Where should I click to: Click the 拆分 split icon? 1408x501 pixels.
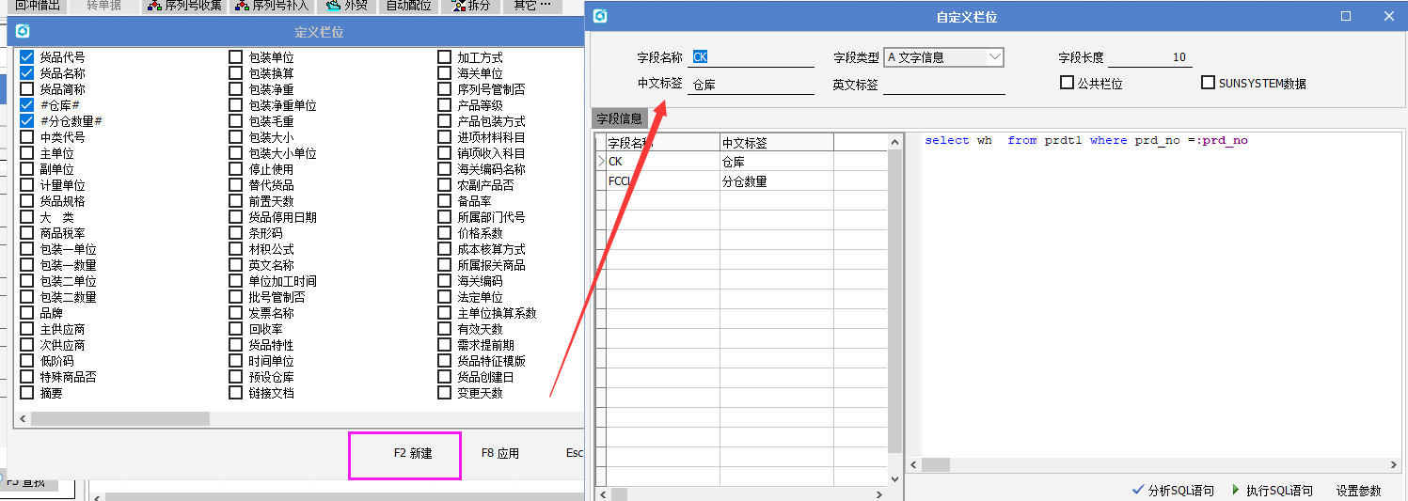pyautogui.click(x=458, y=6)
